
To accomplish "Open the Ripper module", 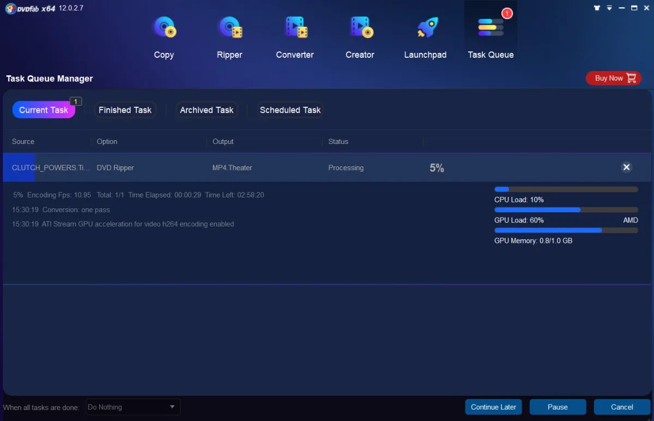I will (229, 37).
